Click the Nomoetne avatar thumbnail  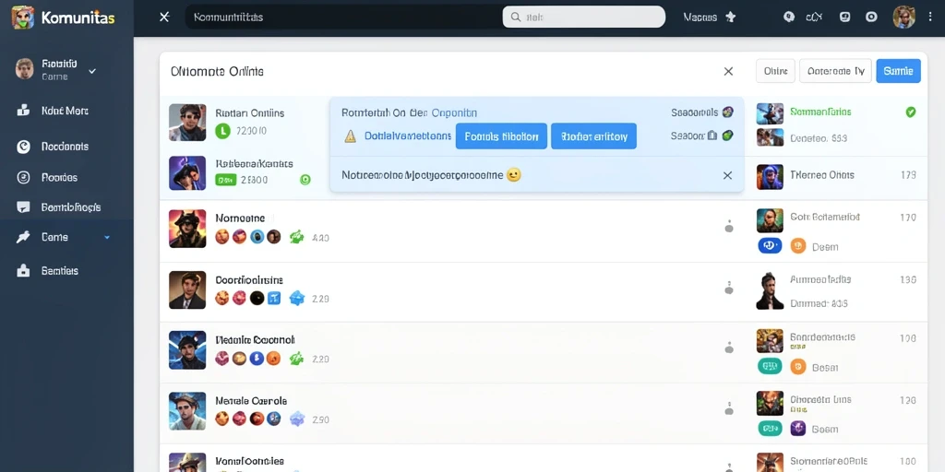pos(187,229)
